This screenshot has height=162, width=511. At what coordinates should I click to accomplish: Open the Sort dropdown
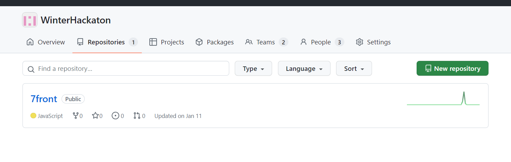coord(354,68)
